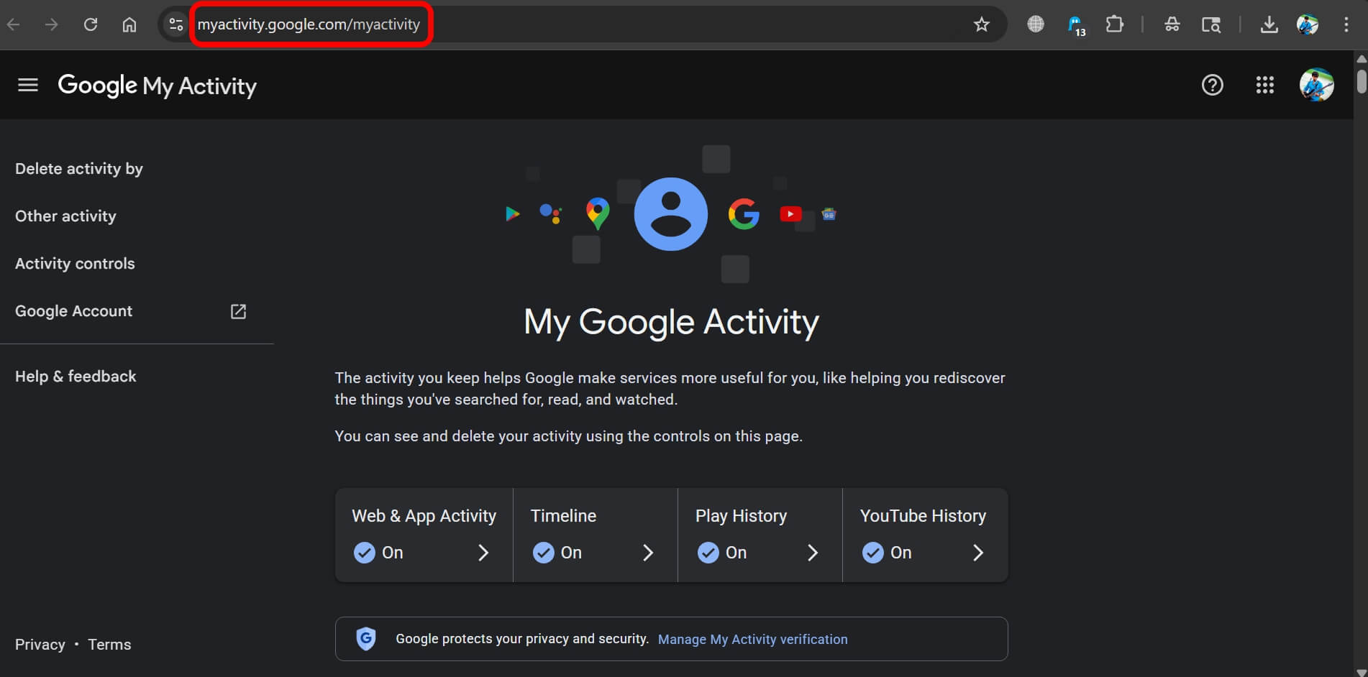1368x677 pixels.
Task: Click the Google Maps pin icon
Action: click(598, 213)
